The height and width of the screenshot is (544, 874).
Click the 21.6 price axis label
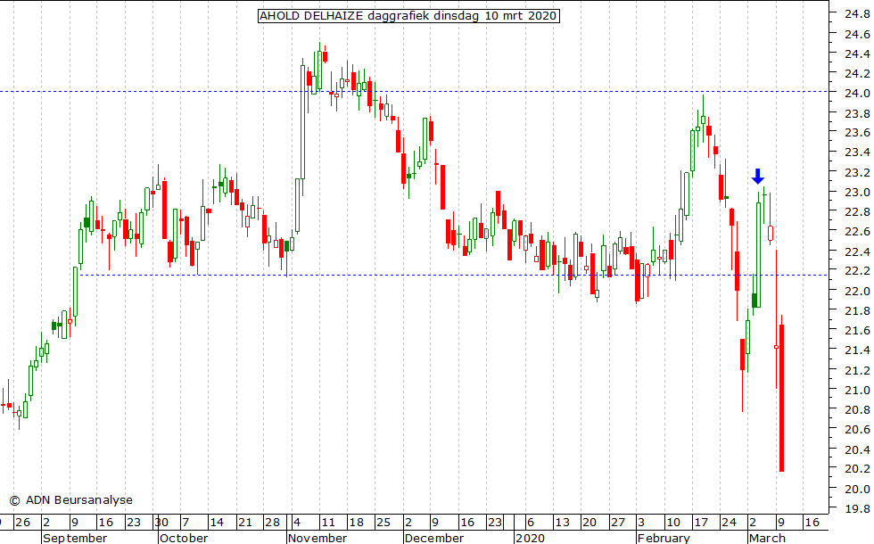(x=857, y=330)
